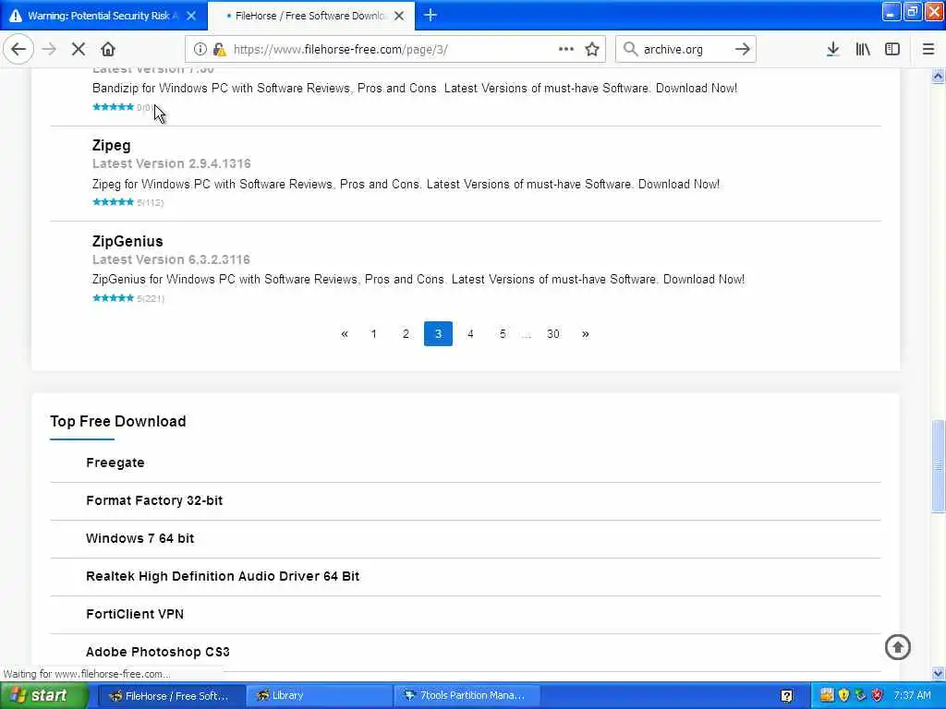
Task: Open Format Factory 32-bit link
Action: point(154,500)
